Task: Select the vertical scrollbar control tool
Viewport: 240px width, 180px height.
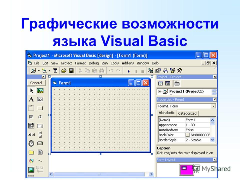Action: coord(40,134)
